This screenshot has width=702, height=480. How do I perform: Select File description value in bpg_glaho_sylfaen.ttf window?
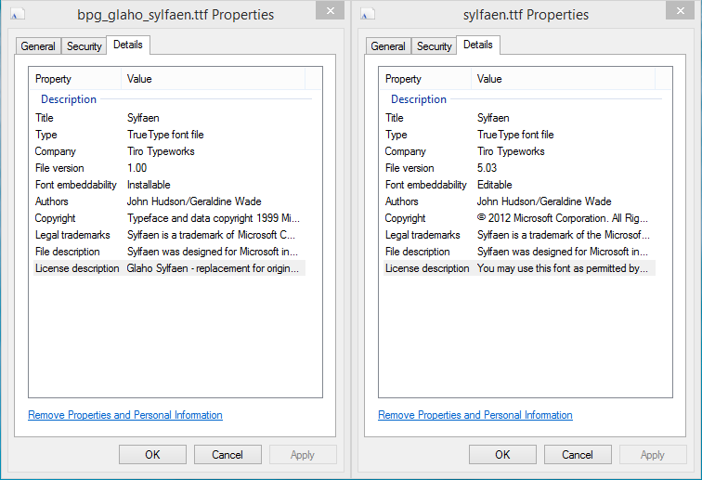pyautogui.click(x=213, y=252)
